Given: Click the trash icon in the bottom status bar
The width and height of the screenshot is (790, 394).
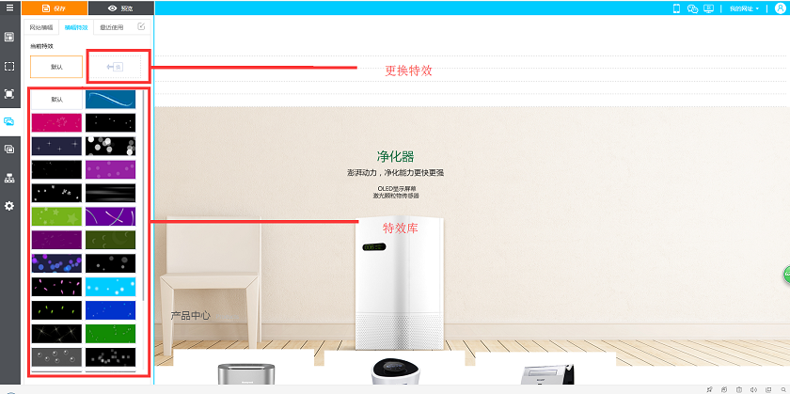Looking at the screenshot, I should pyautogui.click(x=738, y=389).
